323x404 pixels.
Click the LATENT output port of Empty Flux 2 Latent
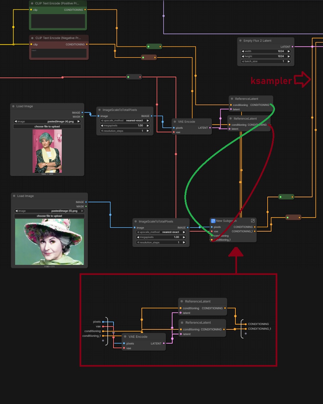pos(292,47)
